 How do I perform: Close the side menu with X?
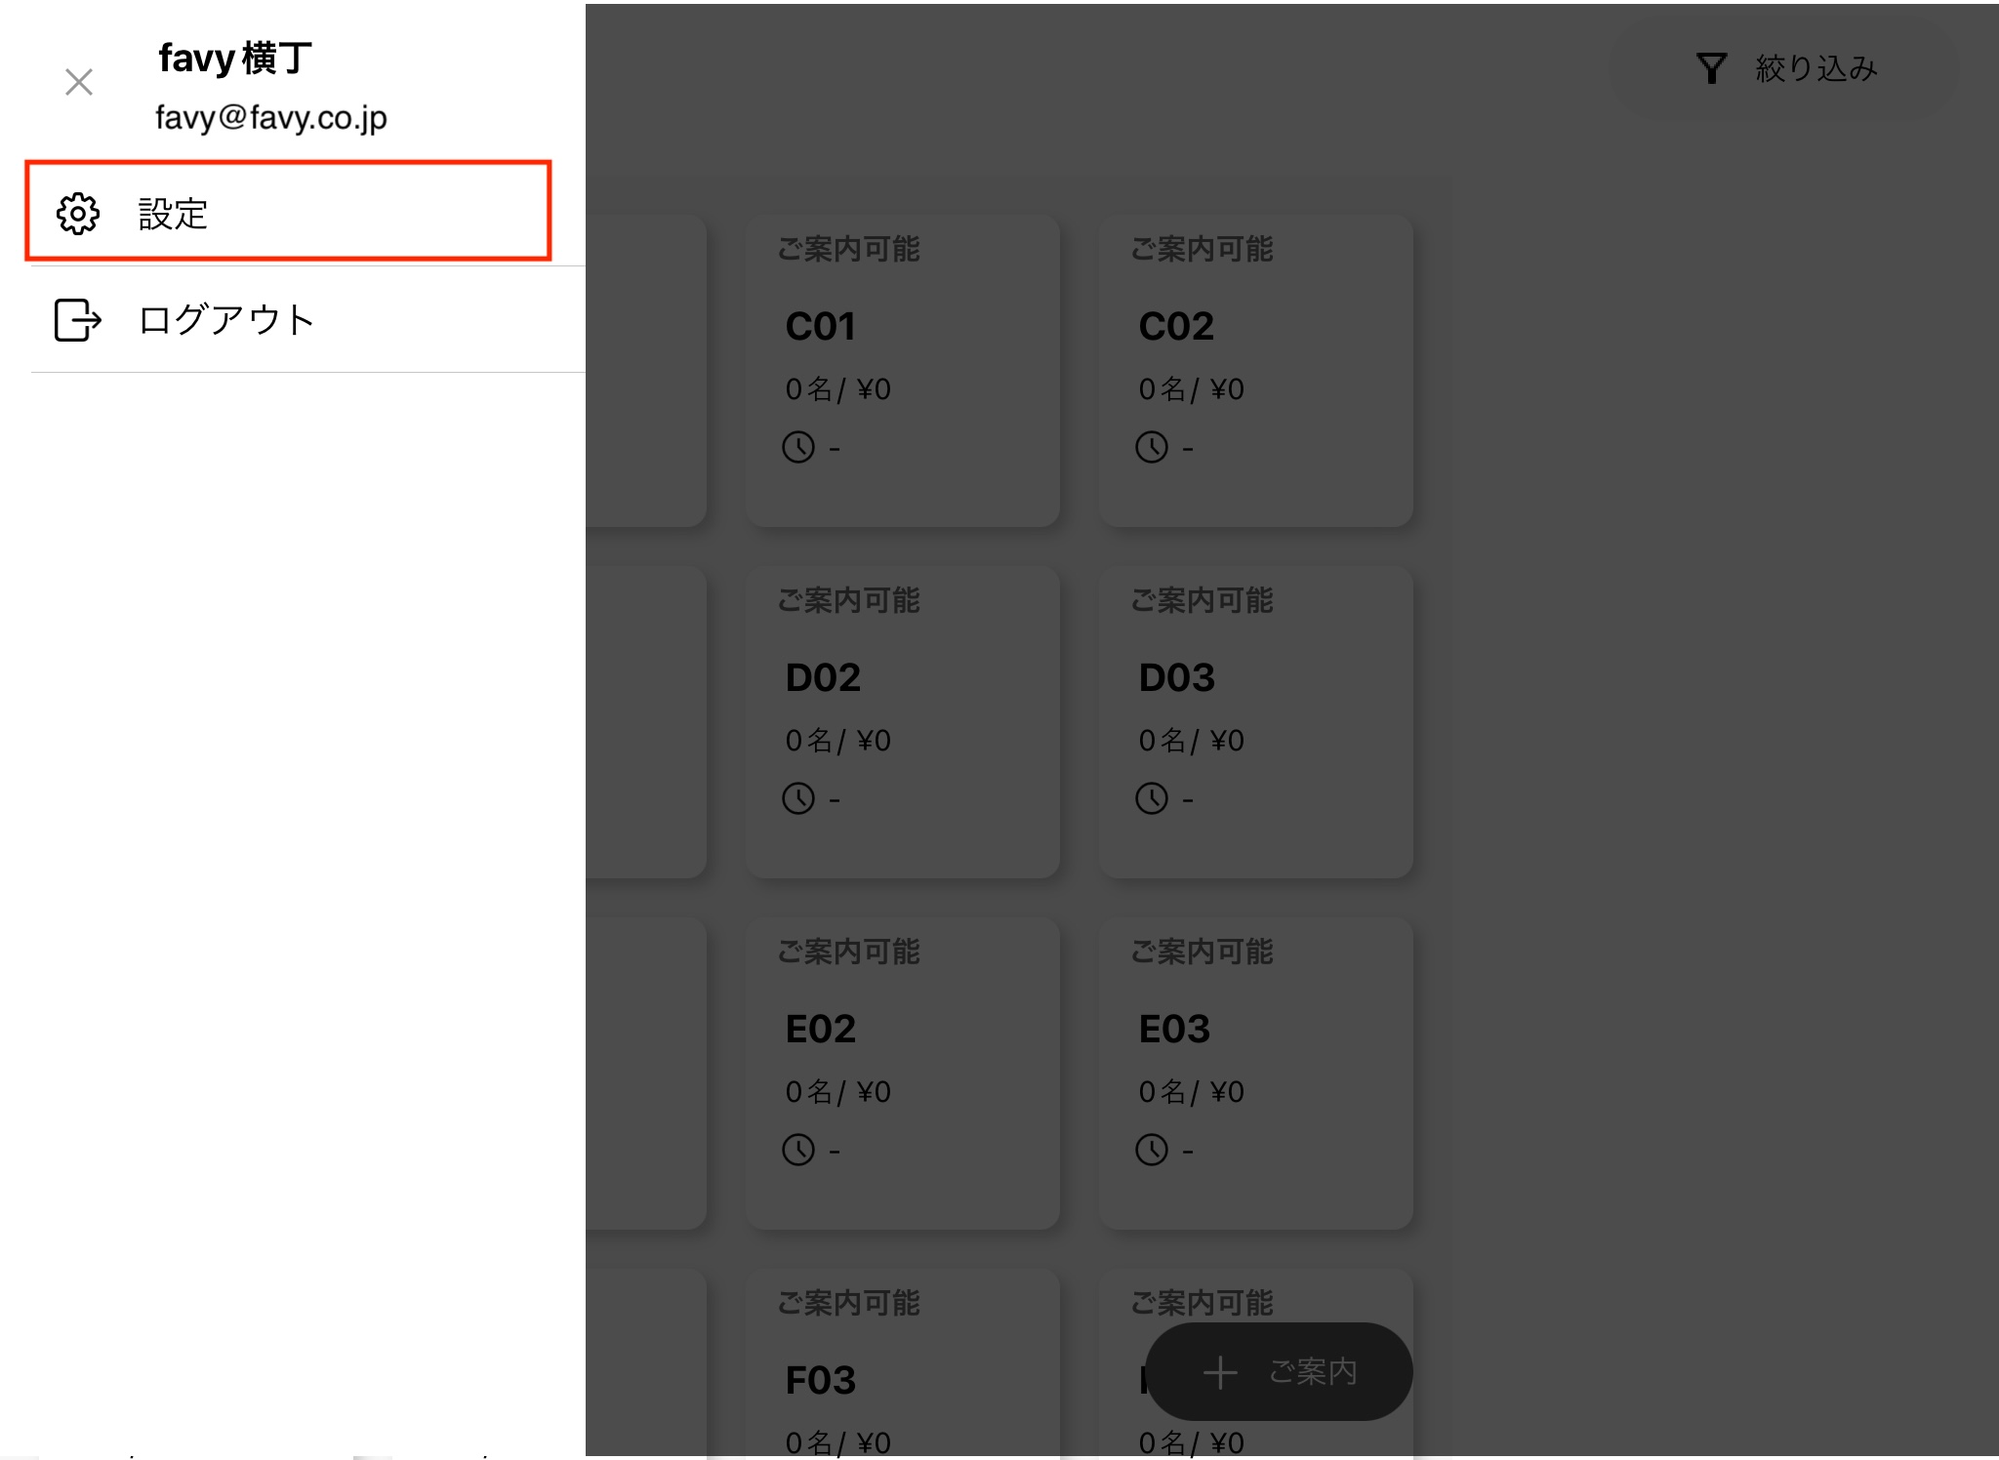[x=79, y=82]
